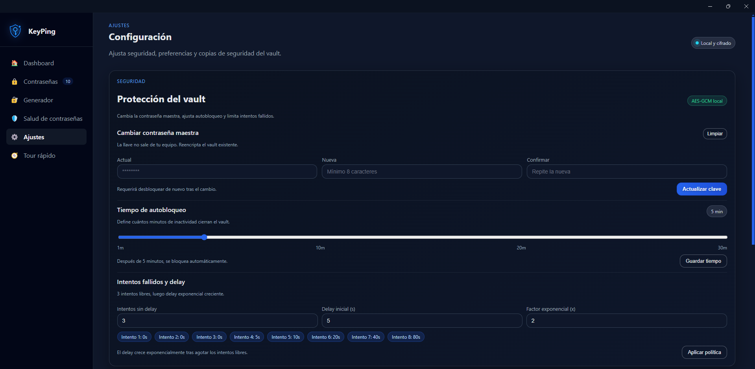Click the 5 min autolock value badge

pyautogui.click(x=716, y=212)
